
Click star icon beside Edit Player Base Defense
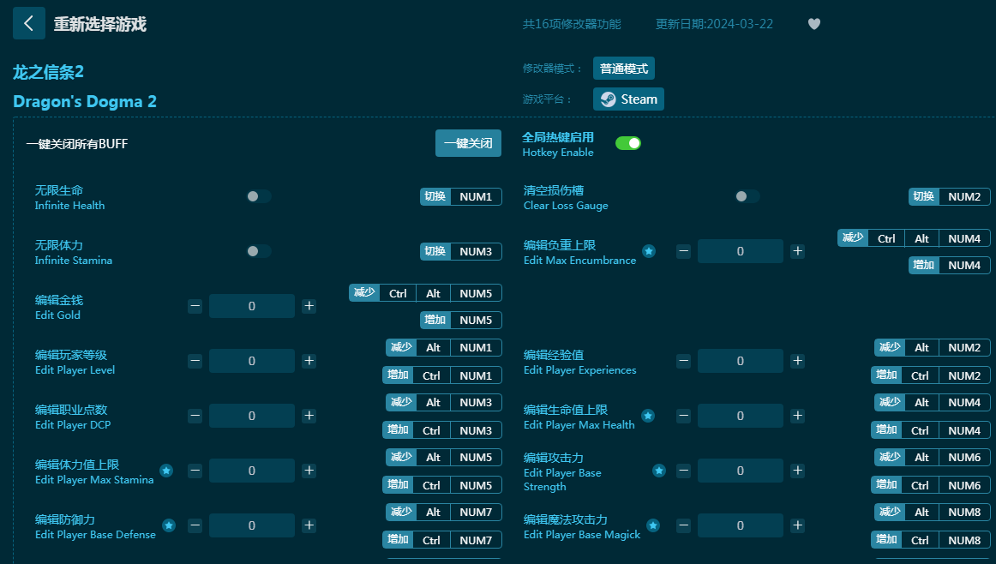point(169,525)
